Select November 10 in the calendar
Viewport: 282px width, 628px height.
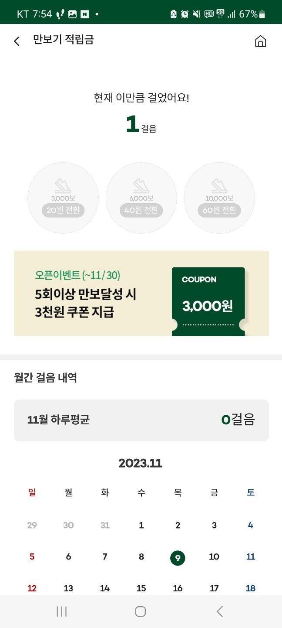pyautogui.click(x=214, y=557)
